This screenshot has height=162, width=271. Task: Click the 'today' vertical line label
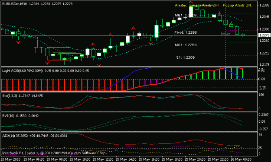[x=225, y=34]
